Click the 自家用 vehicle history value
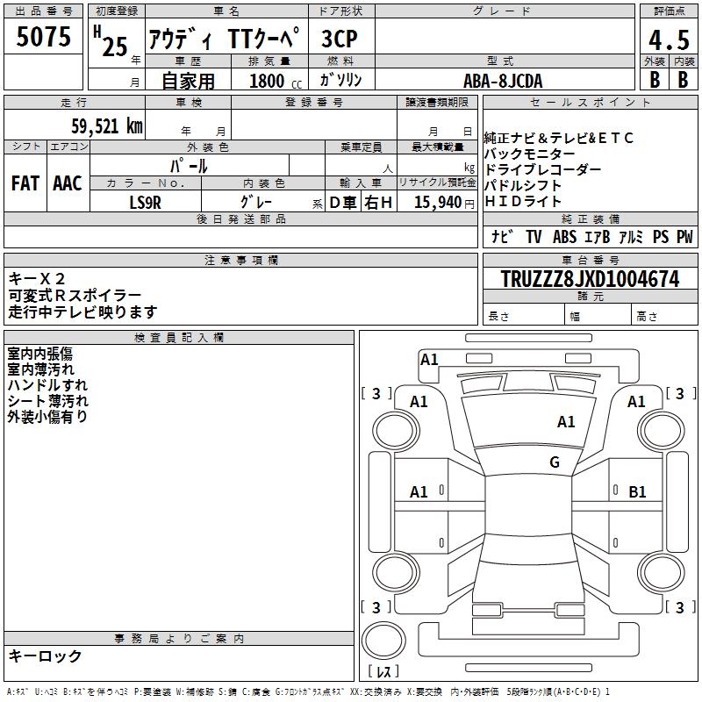The image size is (702, 702). pyautogui.click(x=188, y=81)
